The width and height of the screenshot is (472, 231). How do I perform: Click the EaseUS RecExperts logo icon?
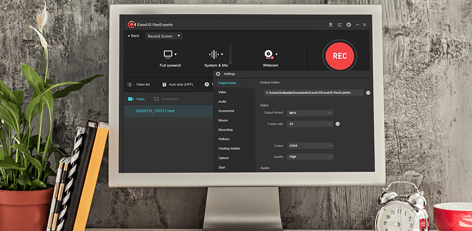coord(131,25)
